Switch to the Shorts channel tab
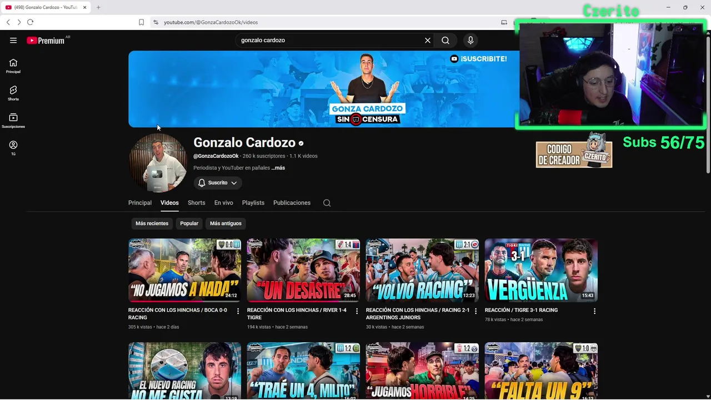The width and height of the screenshot is (711, 400). [196, 203]
